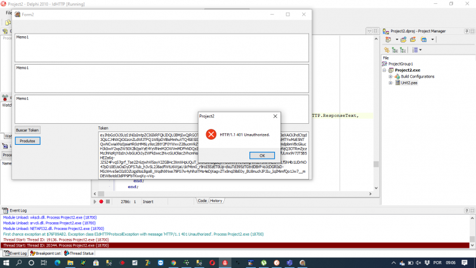Click the Buscar Token button
The width and height of the screenshot is (476, 268).
(27, 130)
